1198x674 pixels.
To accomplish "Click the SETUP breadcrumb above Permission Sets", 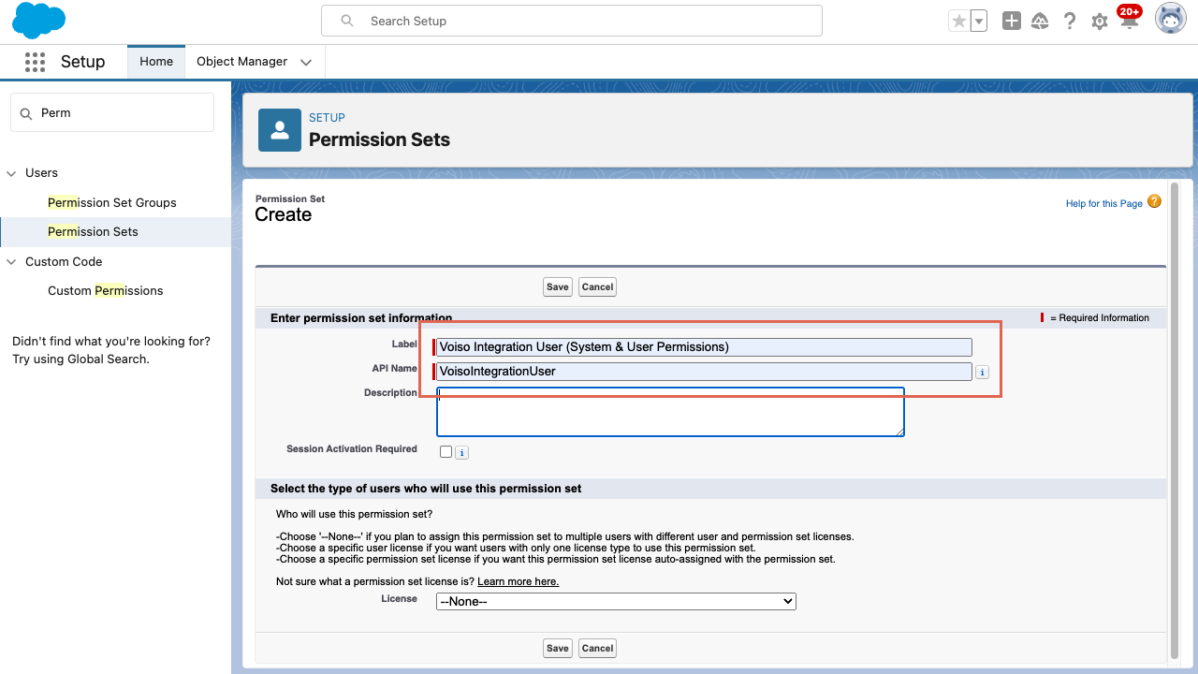I will click(x=327, y=118).
